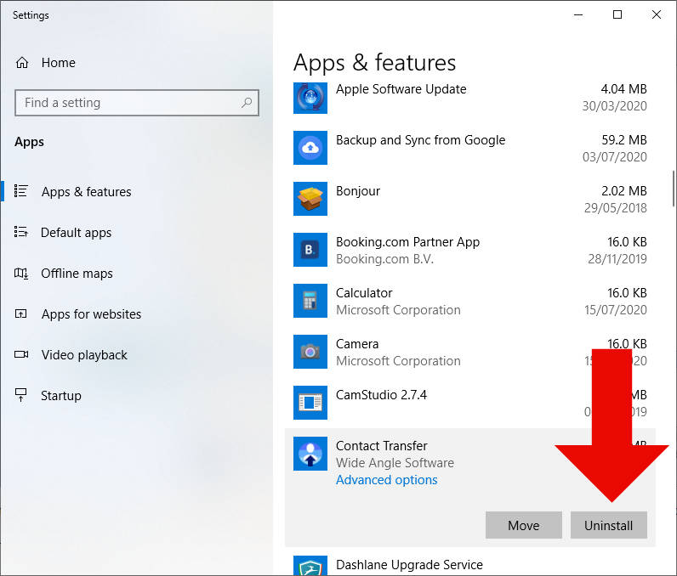This screenshot has height=576, width=677.
Task: Select Backup and Sync from Google entry
Action: [x=420, y=140]
